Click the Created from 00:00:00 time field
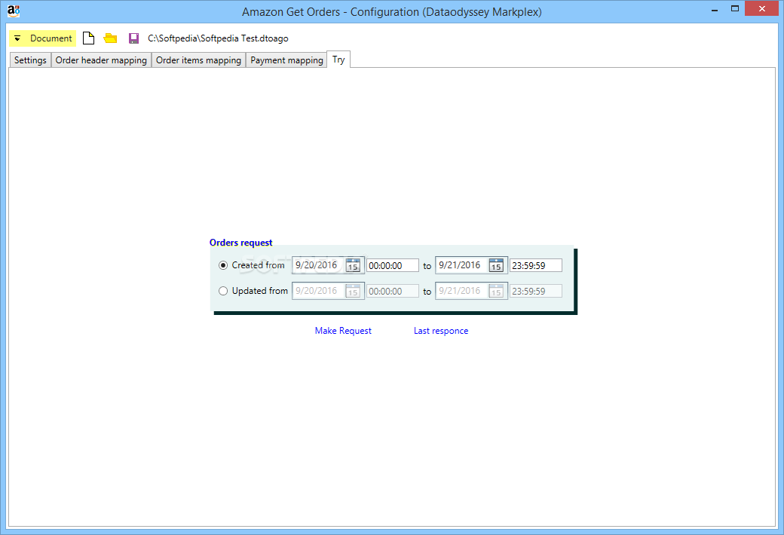The width and height of the screenshot is (784, 535). pos(393,265)
